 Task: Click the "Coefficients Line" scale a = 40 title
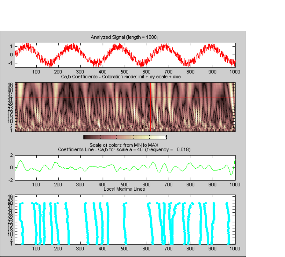[x=124, y=149]
